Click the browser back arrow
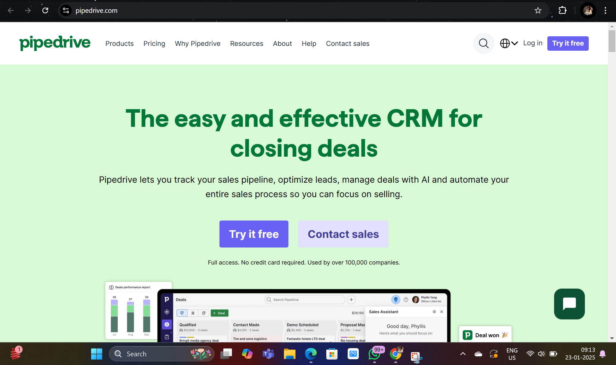 [11, 11]
